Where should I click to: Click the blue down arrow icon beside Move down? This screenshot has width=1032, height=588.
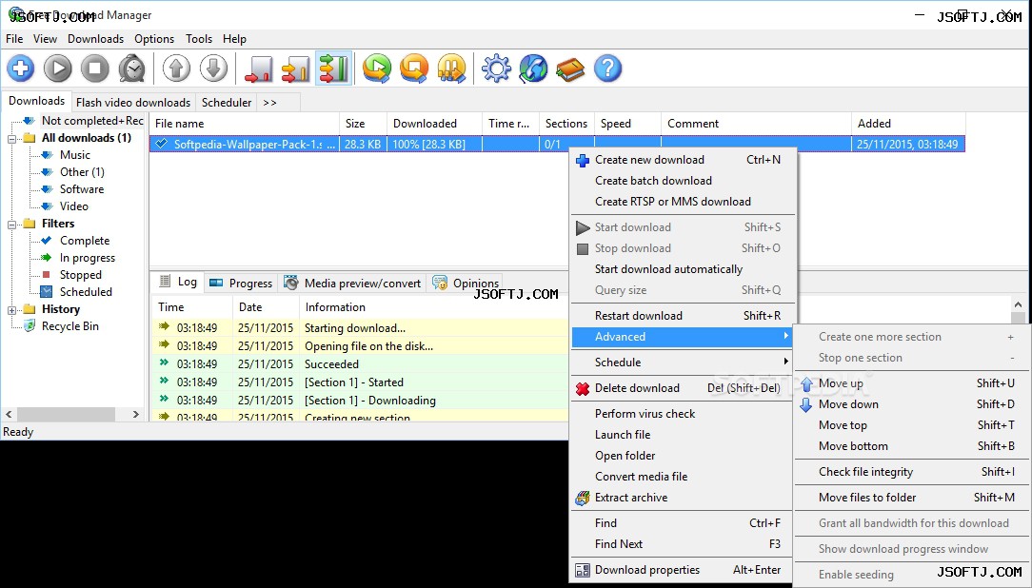pos(806,404)
